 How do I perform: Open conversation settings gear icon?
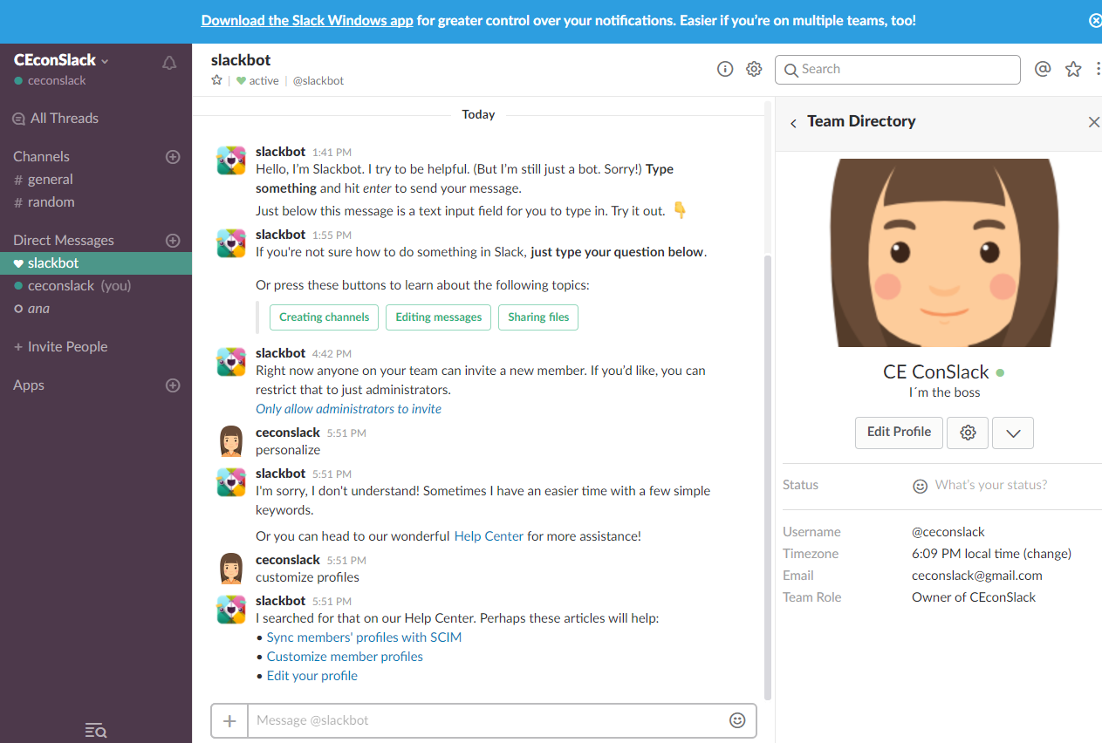coord(754,70)
